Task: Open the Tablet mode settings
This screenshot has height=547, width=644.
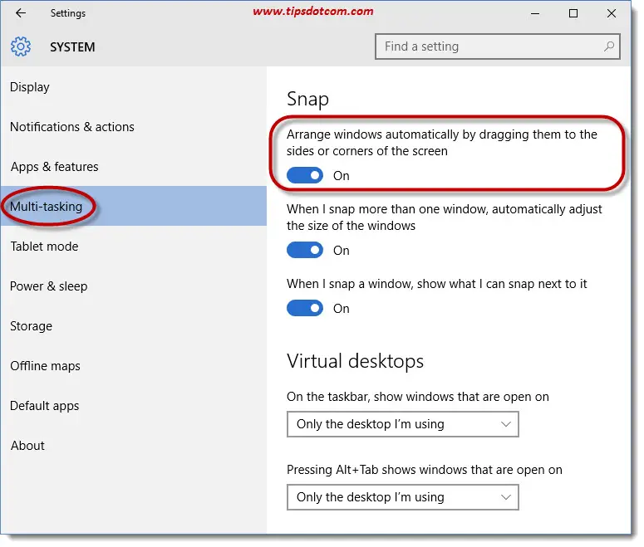Action: pos(134,247)
